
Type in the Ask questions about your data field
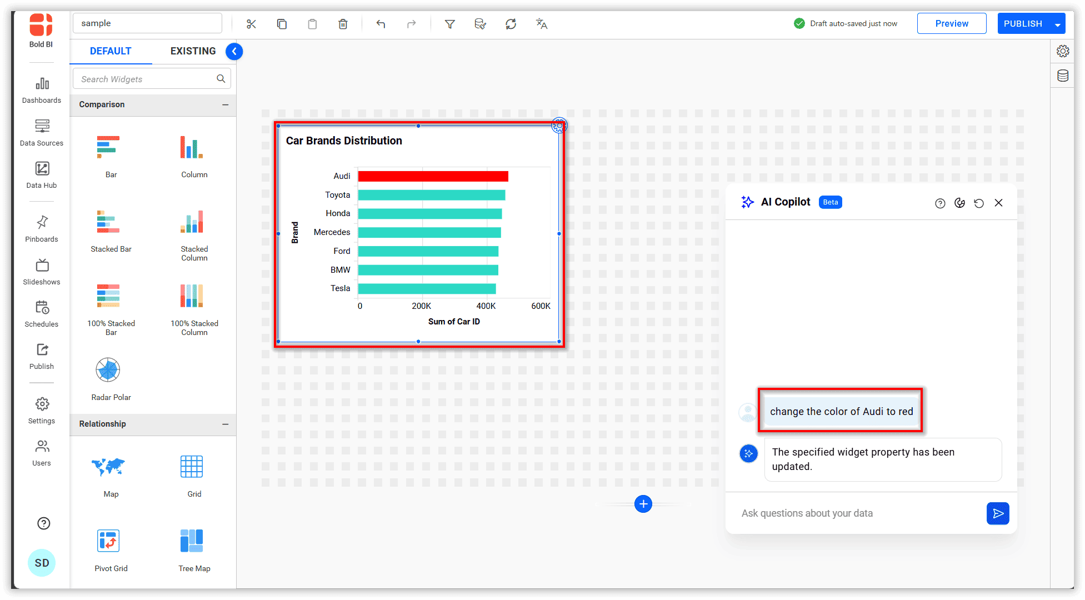[833, 513]
